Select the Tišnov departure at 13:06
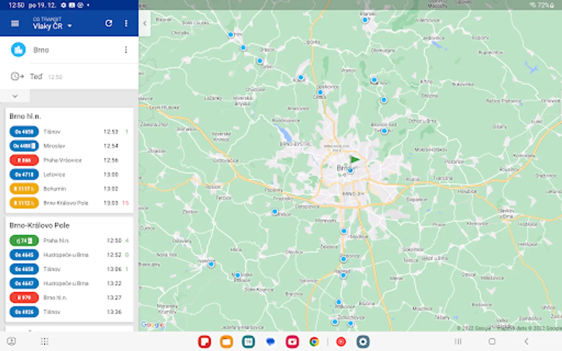The width and height of the screenshot is (562, 351). pos(69,269)
